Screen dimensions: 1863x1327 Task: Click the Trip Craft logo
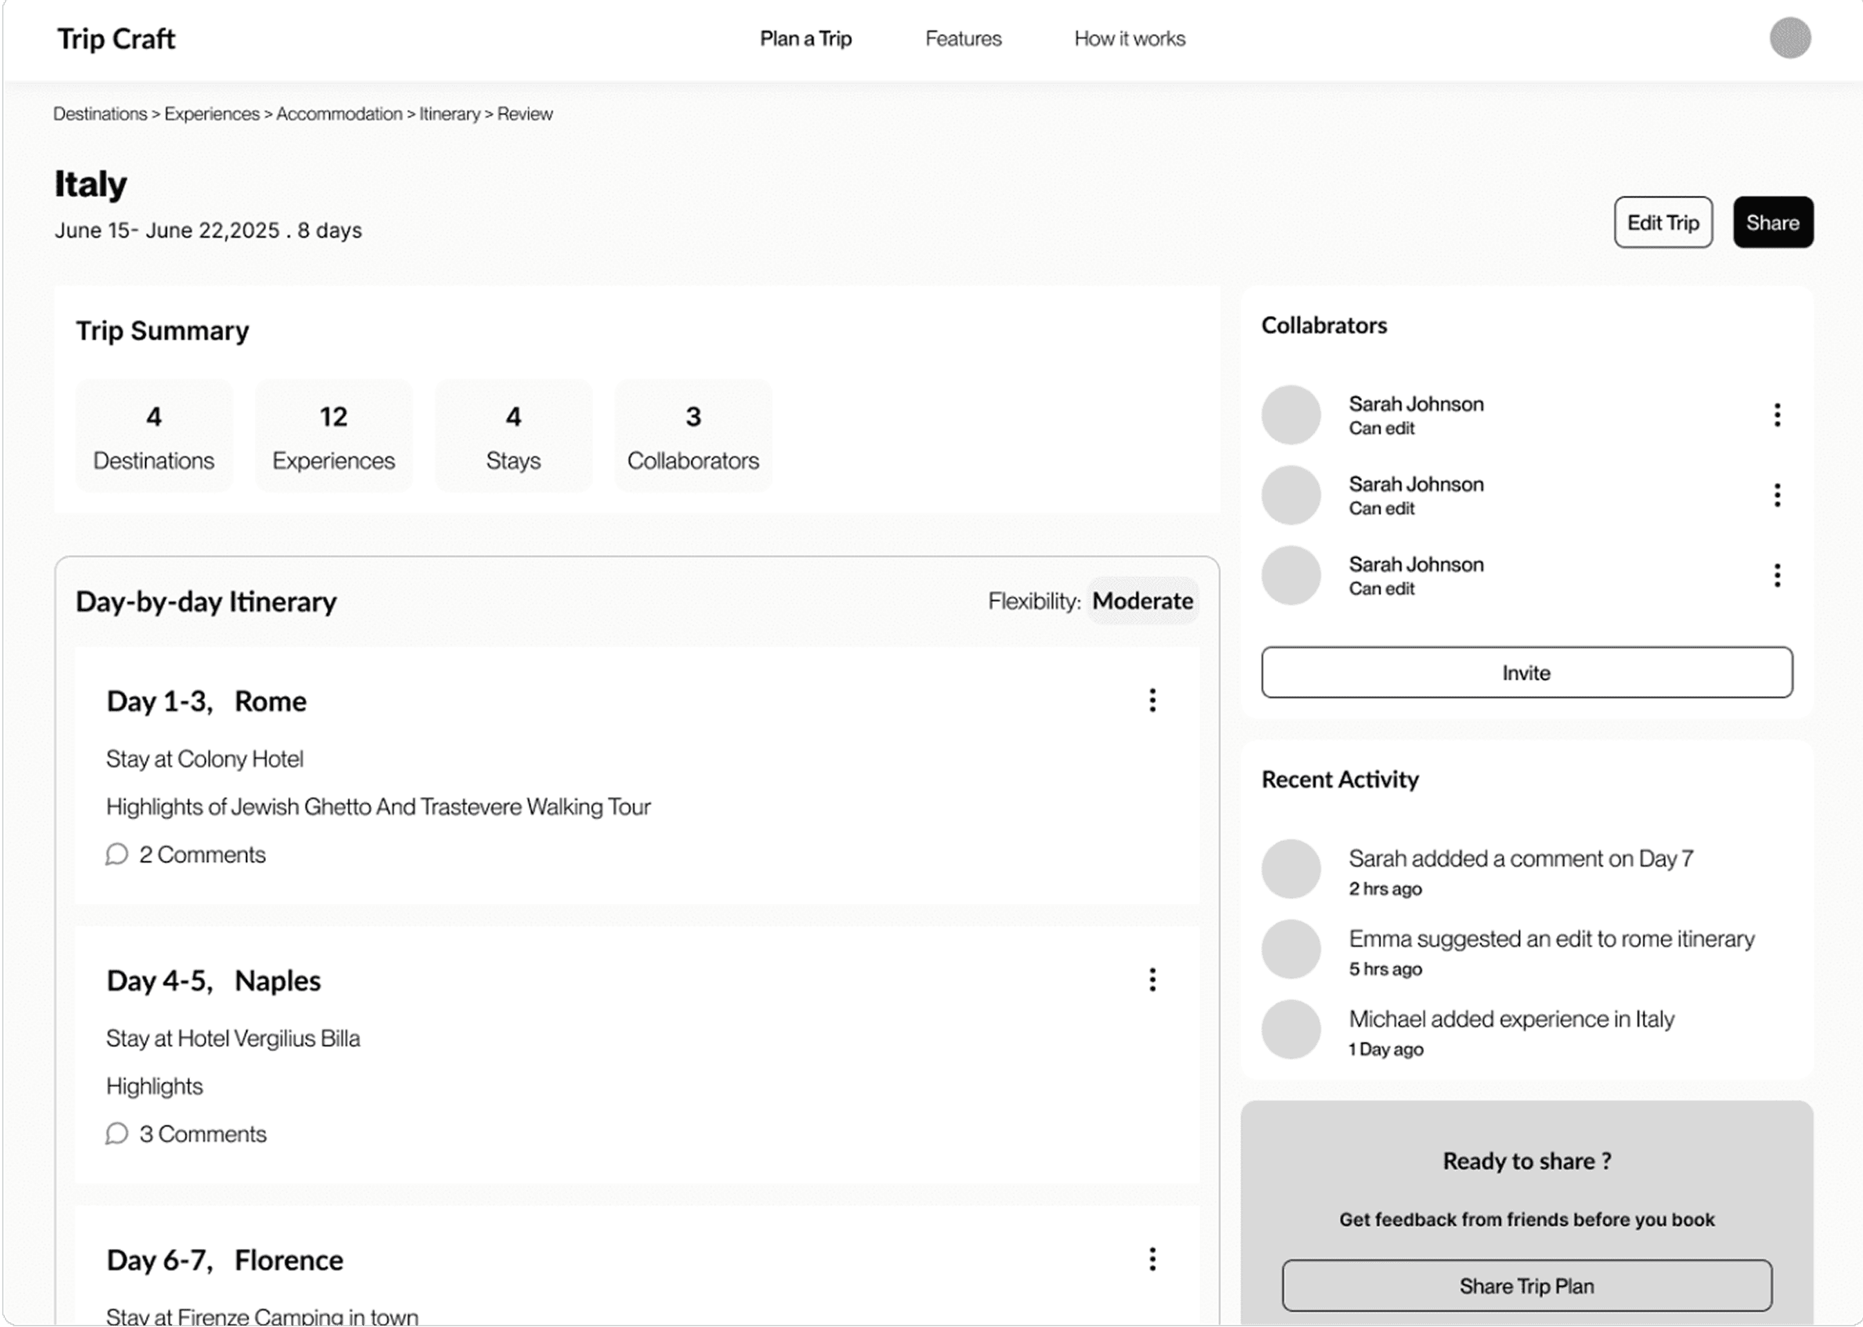coord(116,39)
